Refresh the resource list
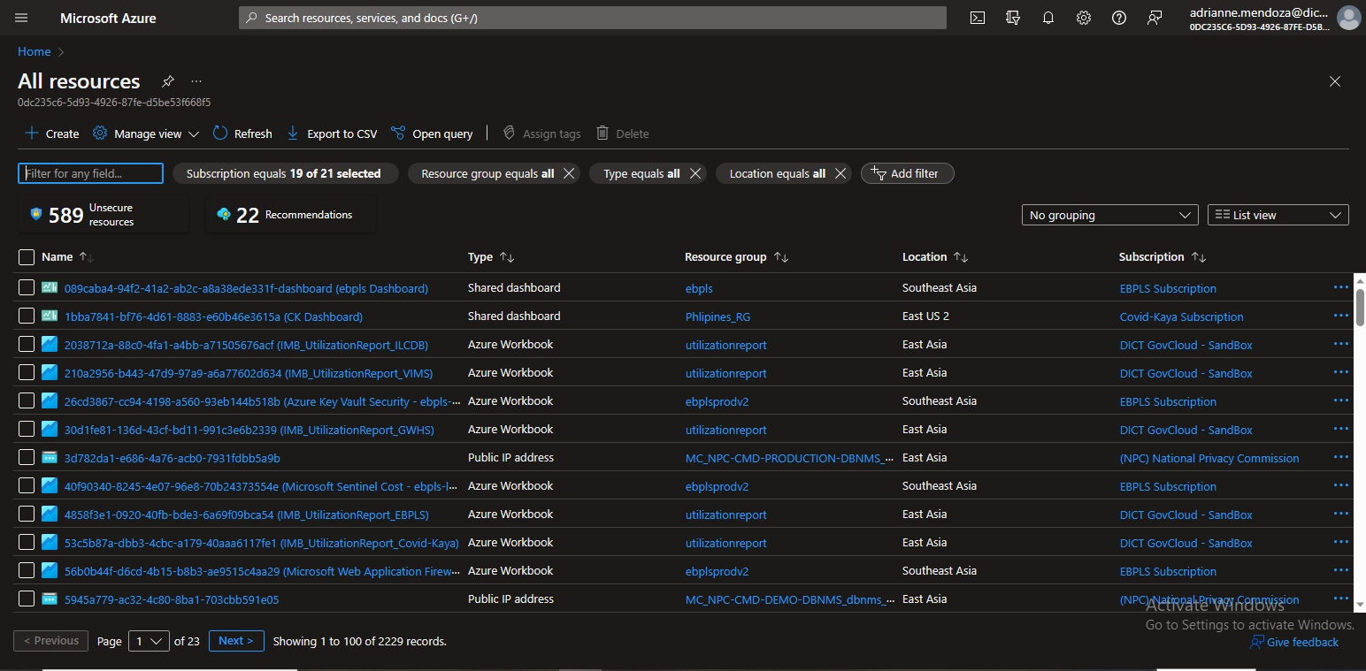 pyautogui.click(x=242, y=133)
